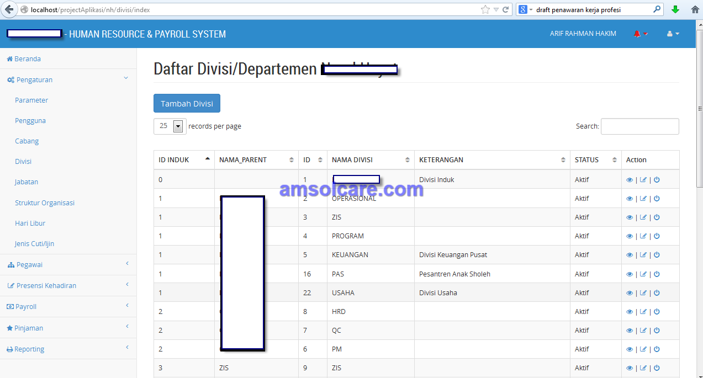Open Jabatan in the sidebar
The width and height of the screenshot is (703, 378).
click(x=27, y=182)
